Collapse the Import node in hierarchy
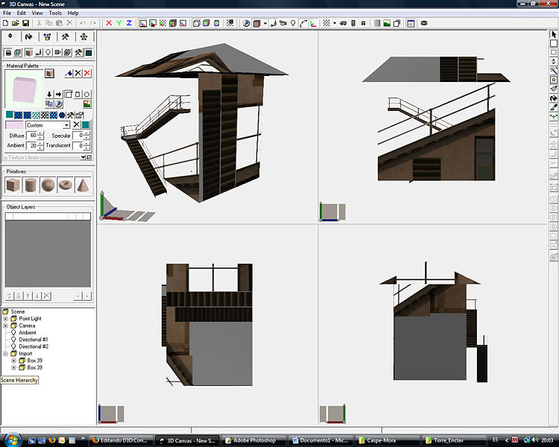Viewport: 559px width, 447px height. coord(6,354)
